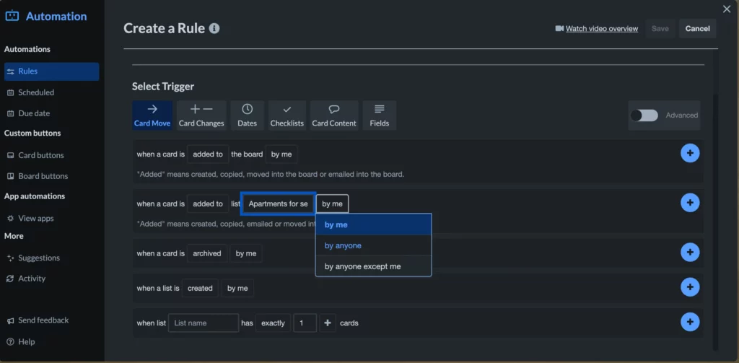
Task: Toggle the 'archived' option selector
Action: coord(207,253)
